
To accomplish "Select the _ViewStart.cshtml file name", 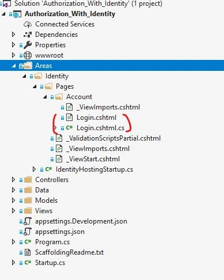I will click(x=93, y=159).
